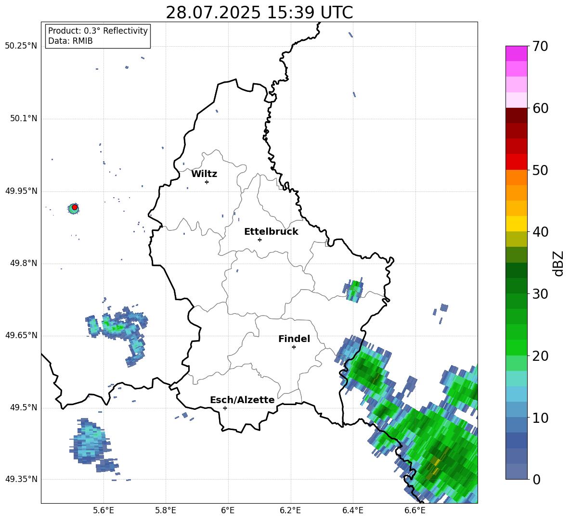Image resolution: width=570 pixels, height=520 pixels.
Task: Click the colorbar 20 tick label
Action: [540, 355]
